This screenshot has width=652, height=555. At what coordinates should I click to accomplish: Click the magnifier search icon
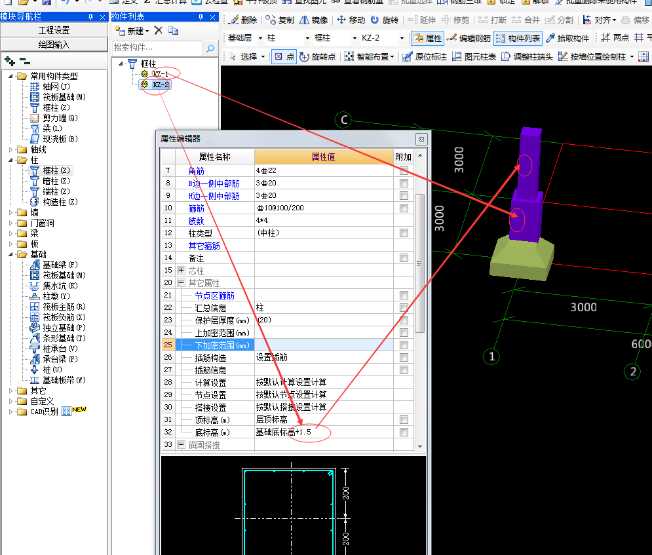point(210,48)
